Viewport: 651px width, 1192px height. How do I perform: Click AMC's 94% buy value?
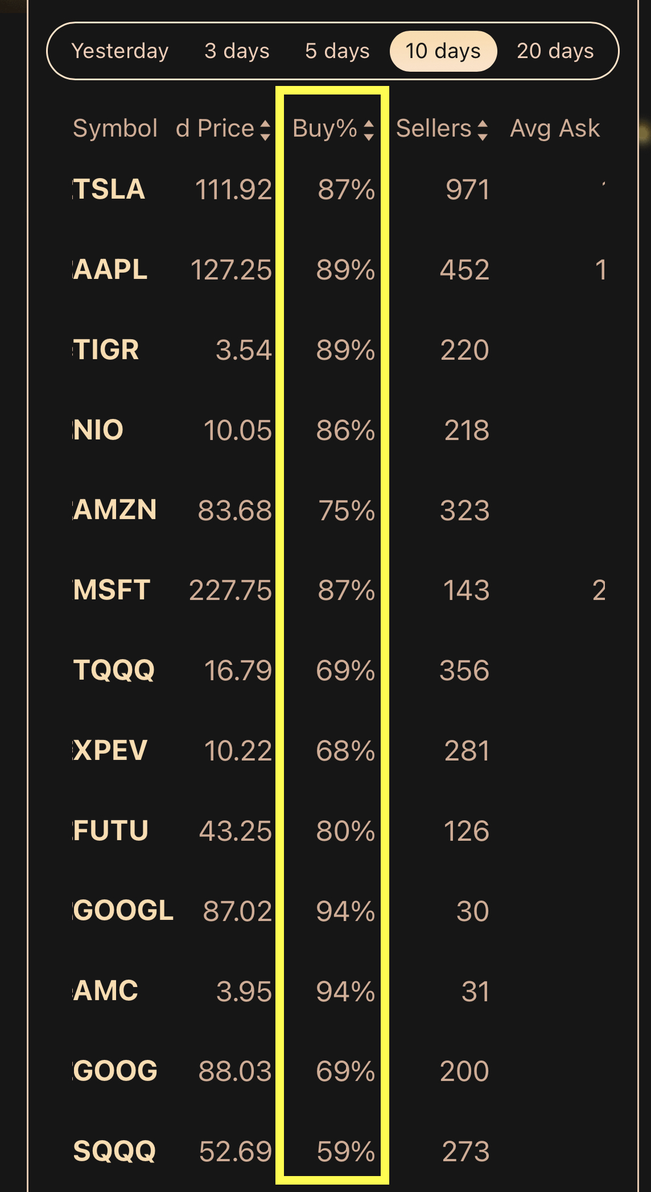pyautogui.click(x=345, y=992)
